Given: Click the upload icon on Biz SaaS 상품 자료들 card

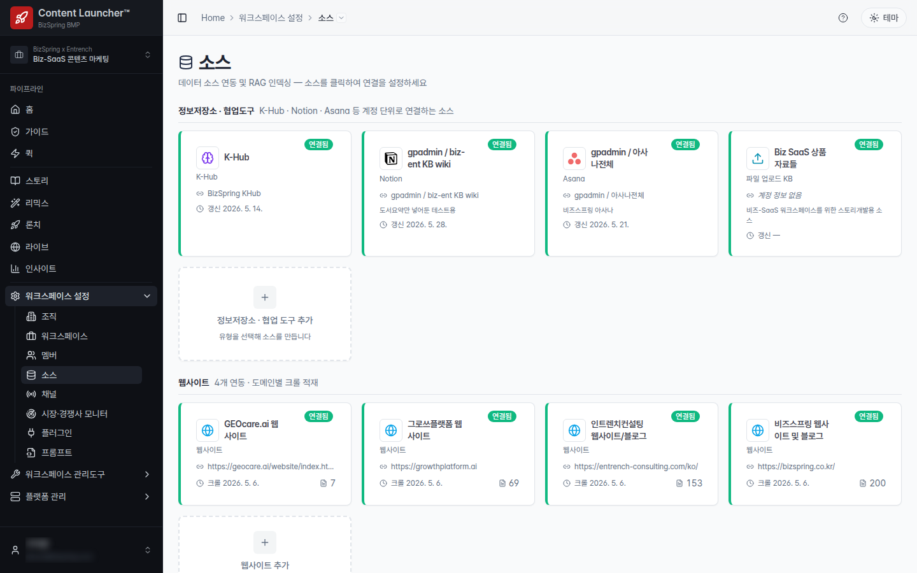Looking at the screenshot, I should coord(758,159).
